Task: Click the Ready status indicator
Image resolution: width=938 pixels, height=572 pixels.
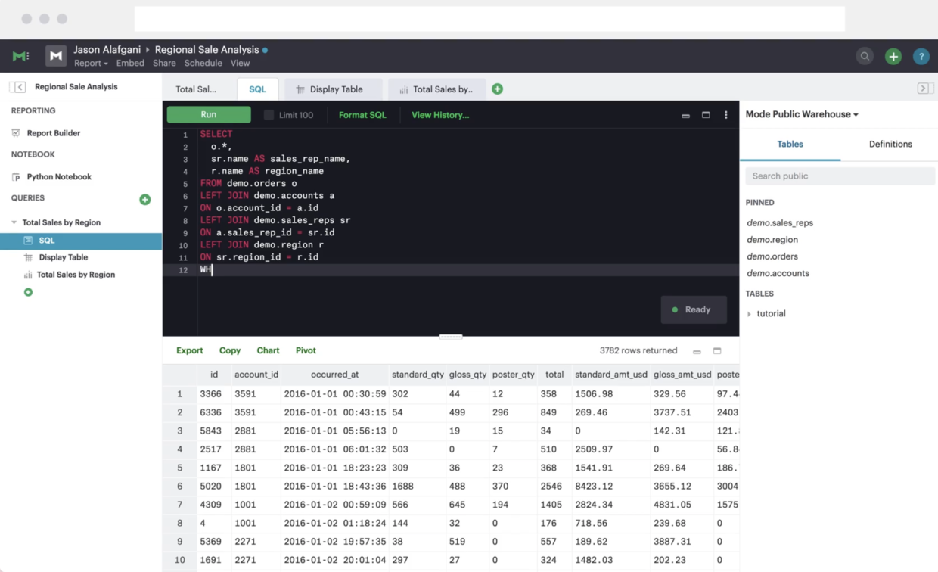Action: coord(694,309)
